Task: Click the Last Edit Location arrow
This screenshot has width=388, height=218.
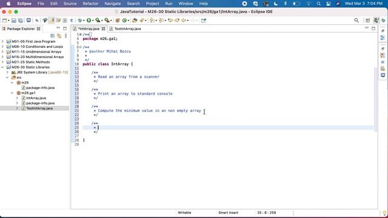Action: coord(170,21)
